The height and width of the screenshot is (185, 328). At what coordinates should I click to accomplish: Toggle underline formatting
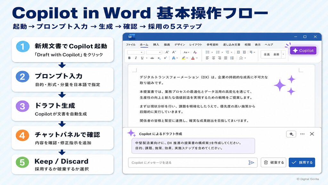pos(142,58)
